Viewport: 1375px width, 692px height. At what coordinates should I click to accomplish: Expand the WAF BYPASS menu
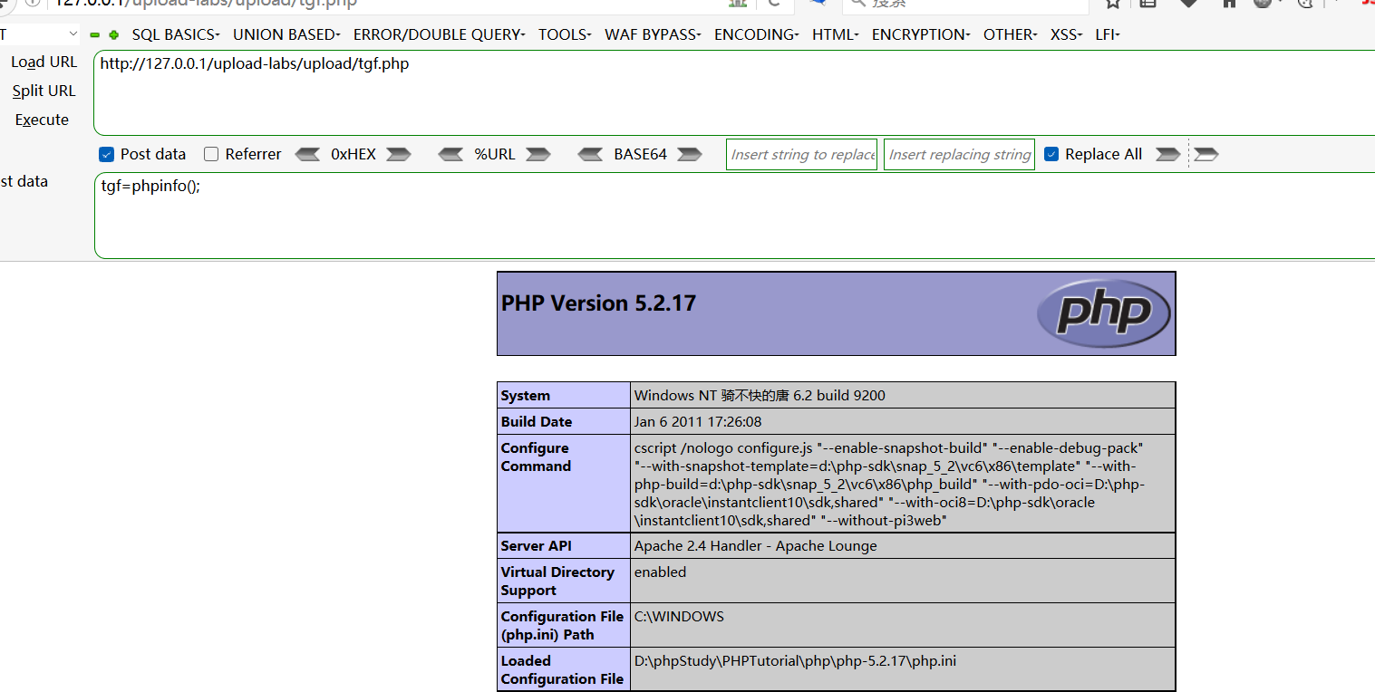pos(653,34)
